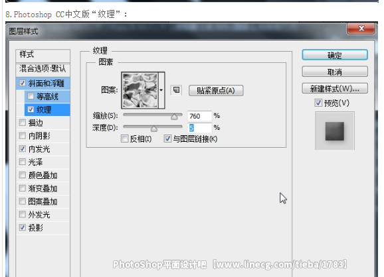Image resolution: width=384 pixels, height=277 pixels.
Task: Click the 新建样式(W)... button
Action: pyautogui.click(x=335, y=88)
